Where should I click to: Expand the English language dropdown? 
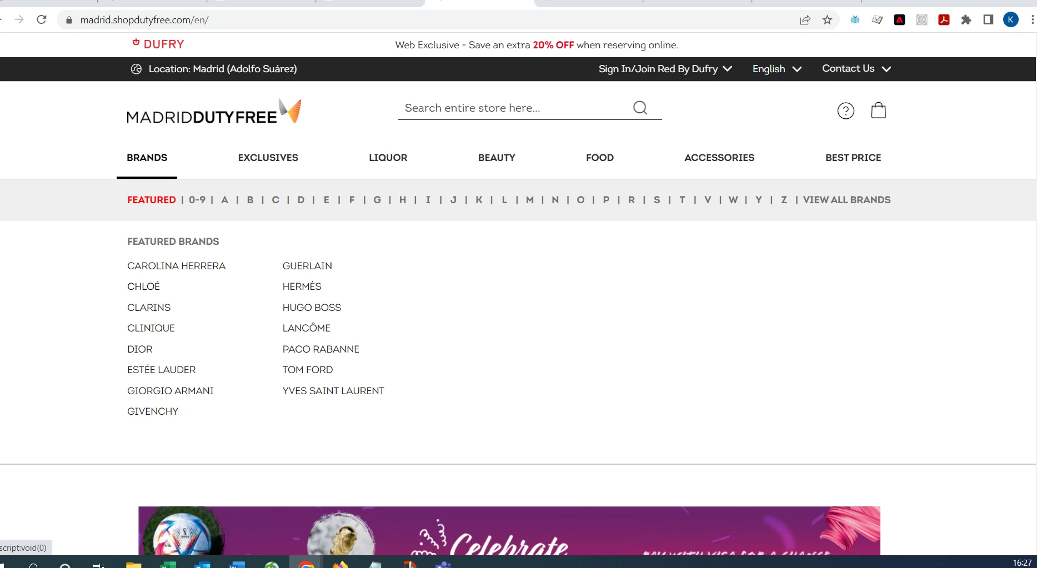tap(777, 69)
